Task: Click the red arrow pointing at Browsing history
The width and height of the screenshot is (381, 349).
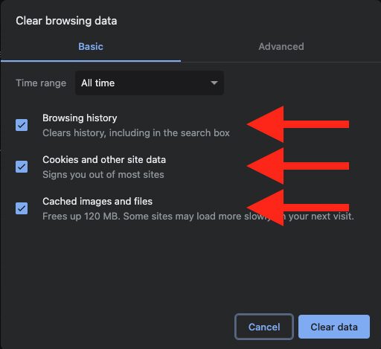Action: tap(298, 124)
